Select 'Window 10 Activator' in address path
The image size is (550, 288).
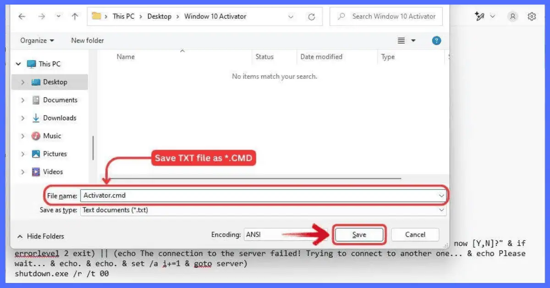click(215, 17)
